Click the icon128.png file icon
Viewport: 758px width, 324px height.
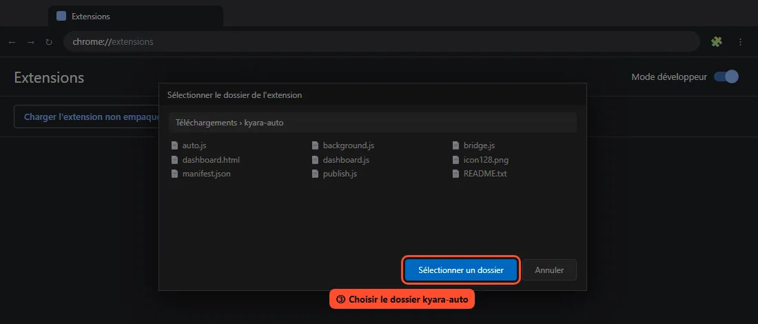click(455, 159)
